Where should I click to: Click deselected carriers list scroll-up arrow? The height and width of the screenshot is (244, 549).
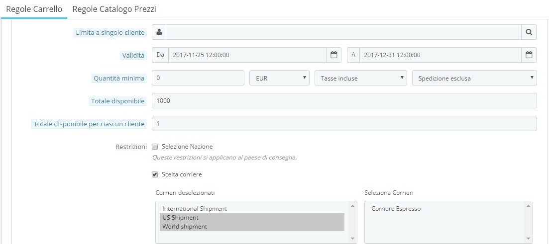(x=352, y=206)
